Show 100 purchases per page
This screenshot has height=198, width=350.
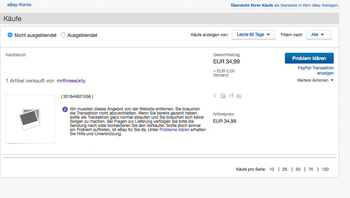coord(325,169)
